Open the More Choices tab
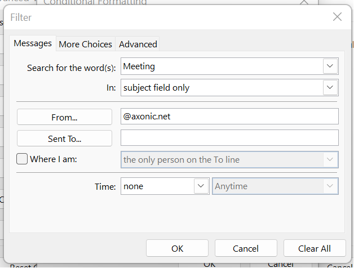The image size is (354, 268). point(86,44)
